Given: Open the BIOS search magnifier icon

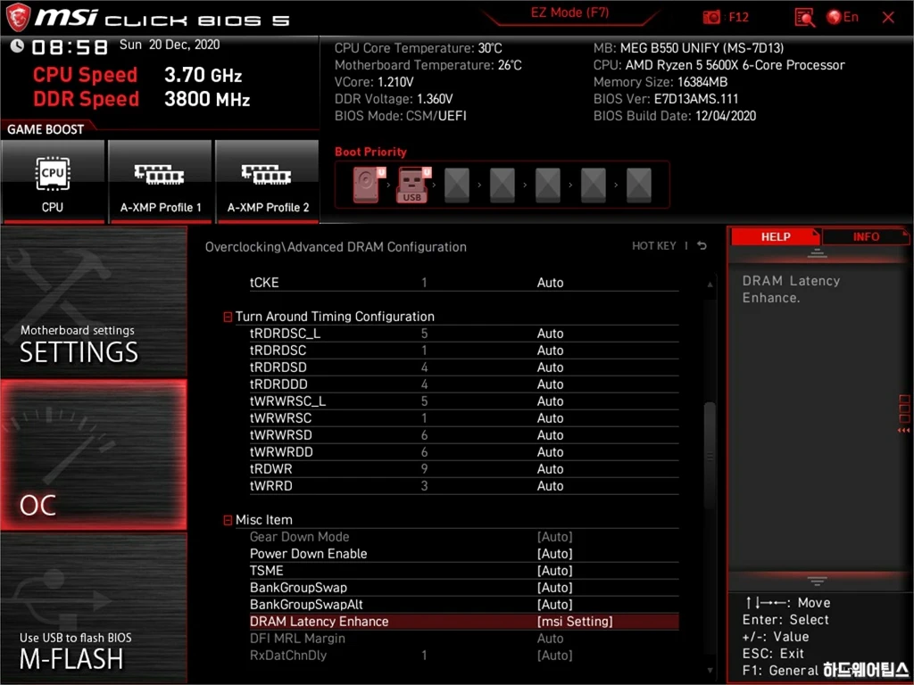Looking at the screenshot, I should tap(804, 18).
